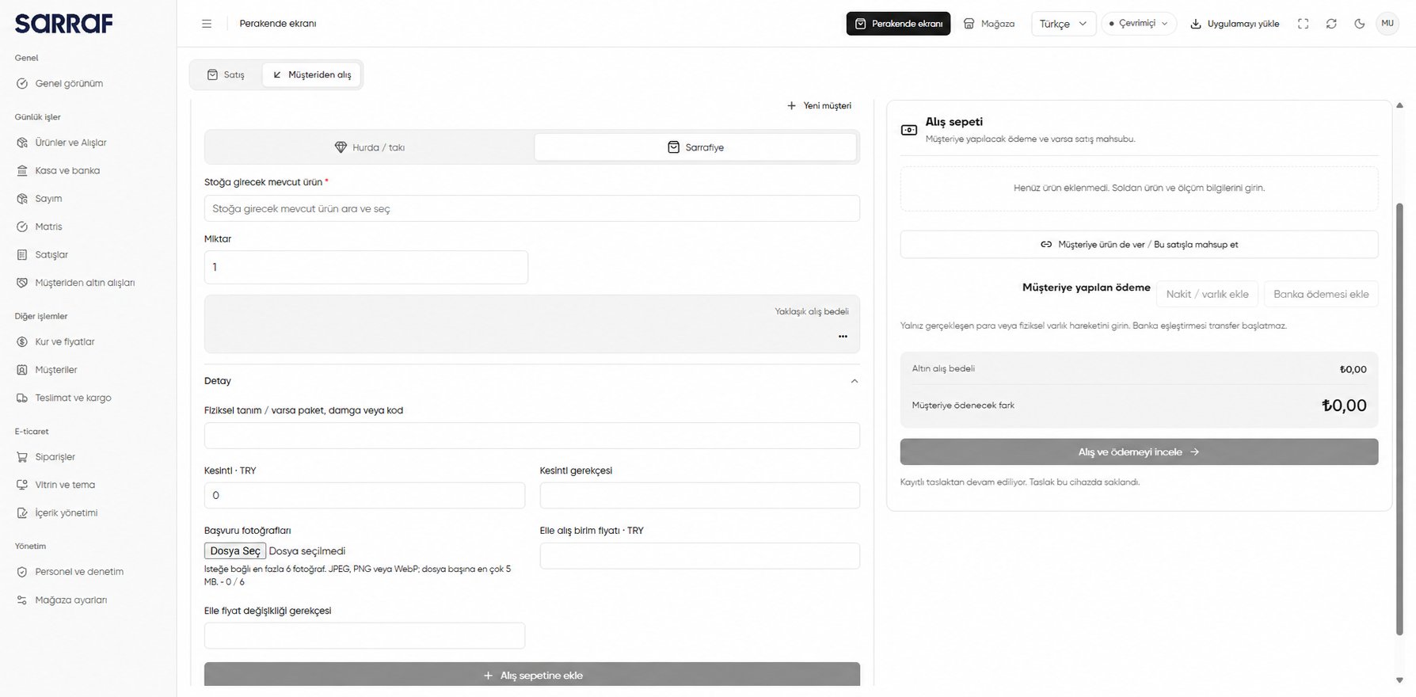Select the Sarrafiye tab
Viewport: 1416px width, 697px height.
click(695, 147)
